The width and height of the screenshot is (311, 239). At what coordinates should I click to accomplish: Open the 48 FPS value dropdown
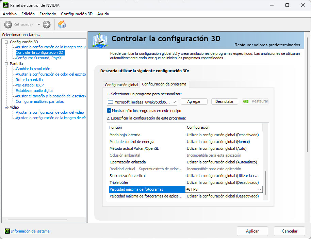(x=259, y=189)
